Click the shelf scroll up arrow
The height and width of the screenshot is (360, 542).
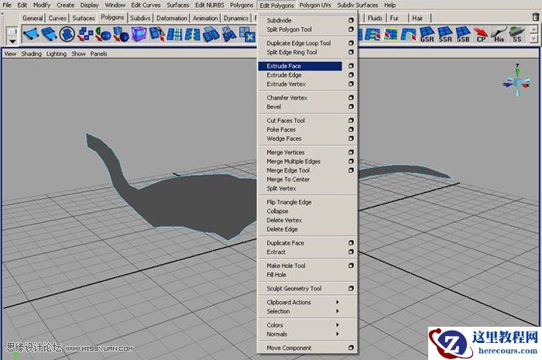click(x=534, y=30)
